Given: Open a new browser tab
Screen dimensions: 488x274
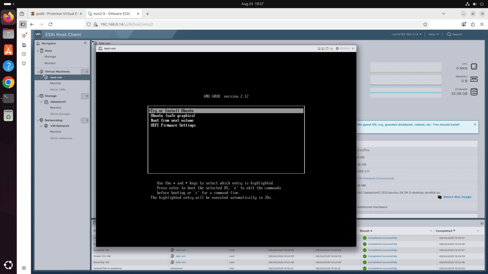Looking at the screenshot, I should (x=148, y=14).
